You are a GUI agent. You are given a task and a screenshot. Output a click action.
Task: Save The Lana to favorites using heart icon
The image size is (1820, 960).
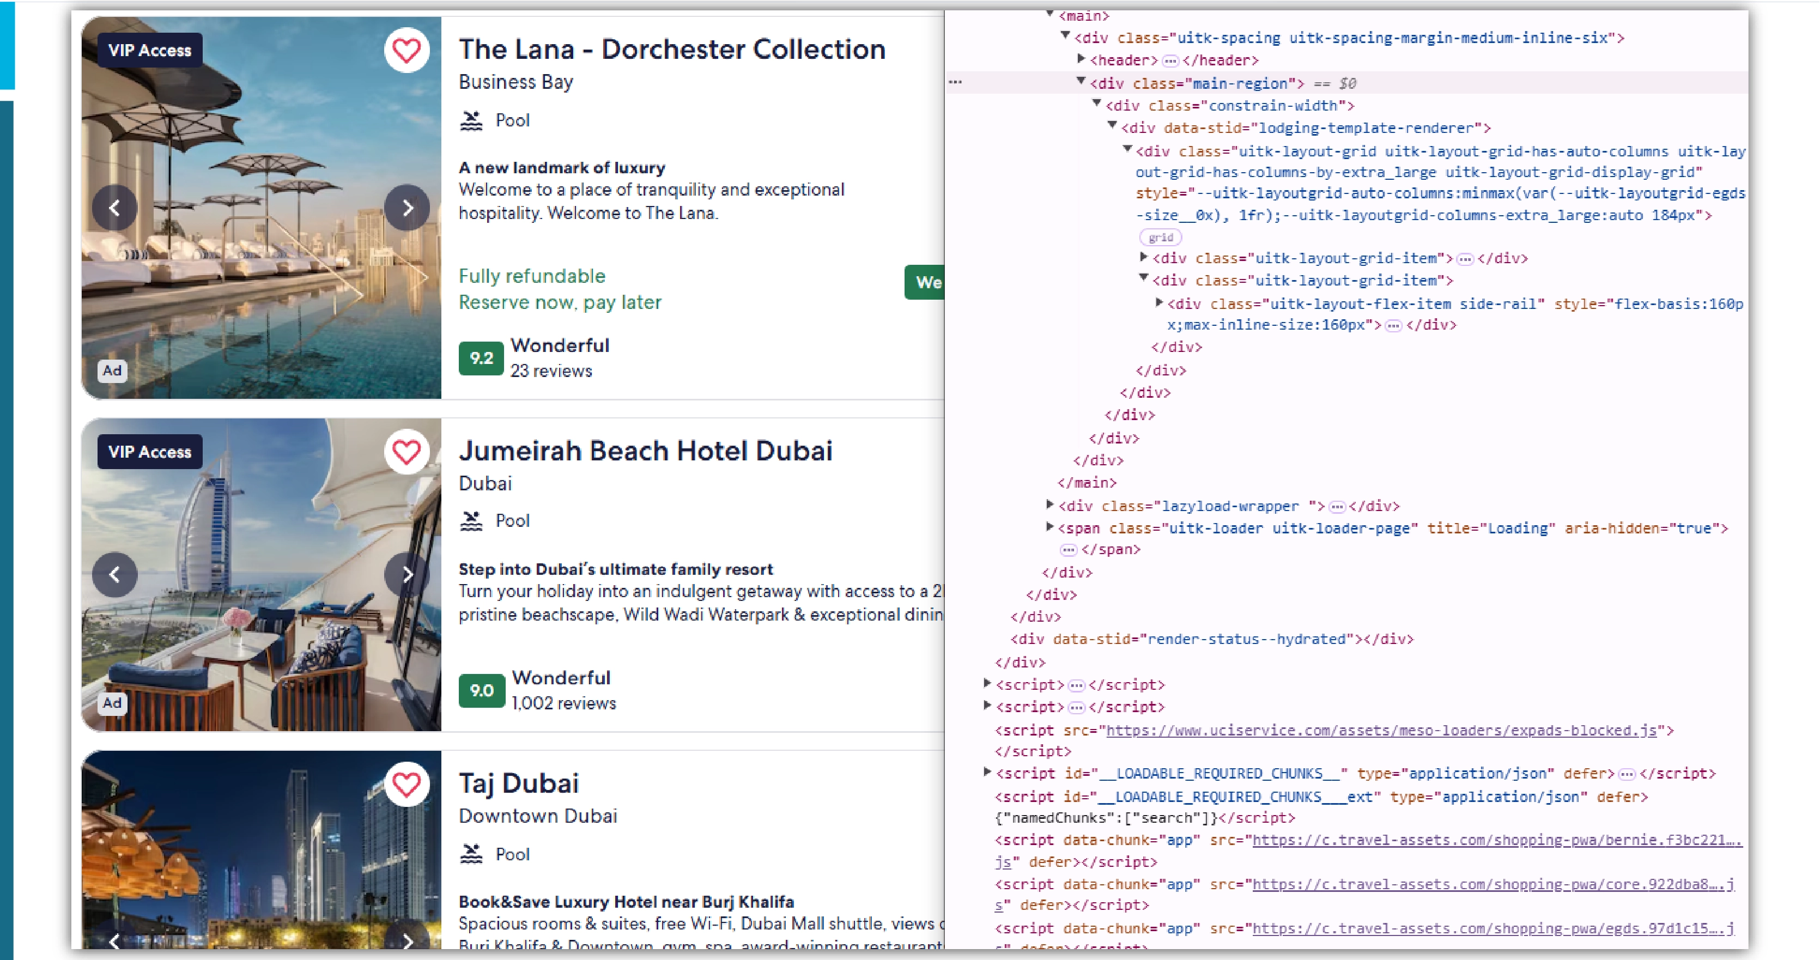407,50
